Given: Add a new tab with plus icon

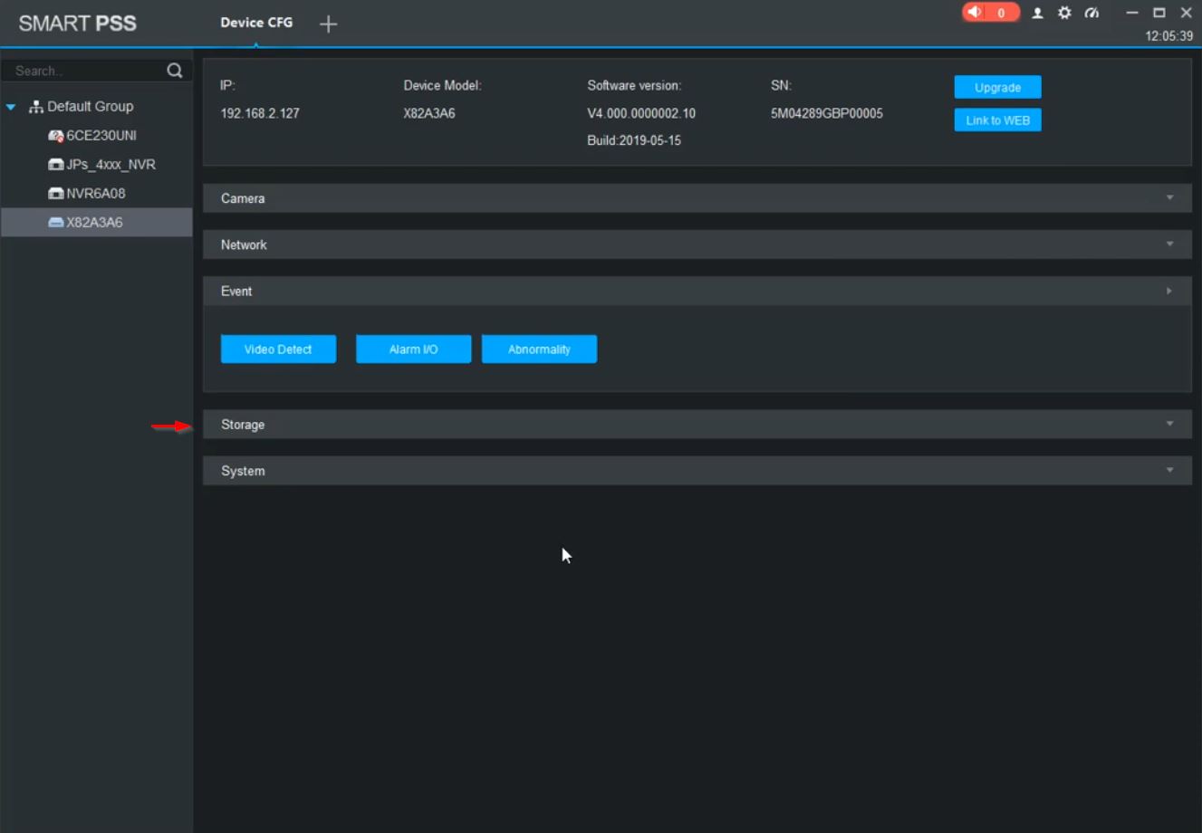Looking at the screenshot, I should (329, 24).
